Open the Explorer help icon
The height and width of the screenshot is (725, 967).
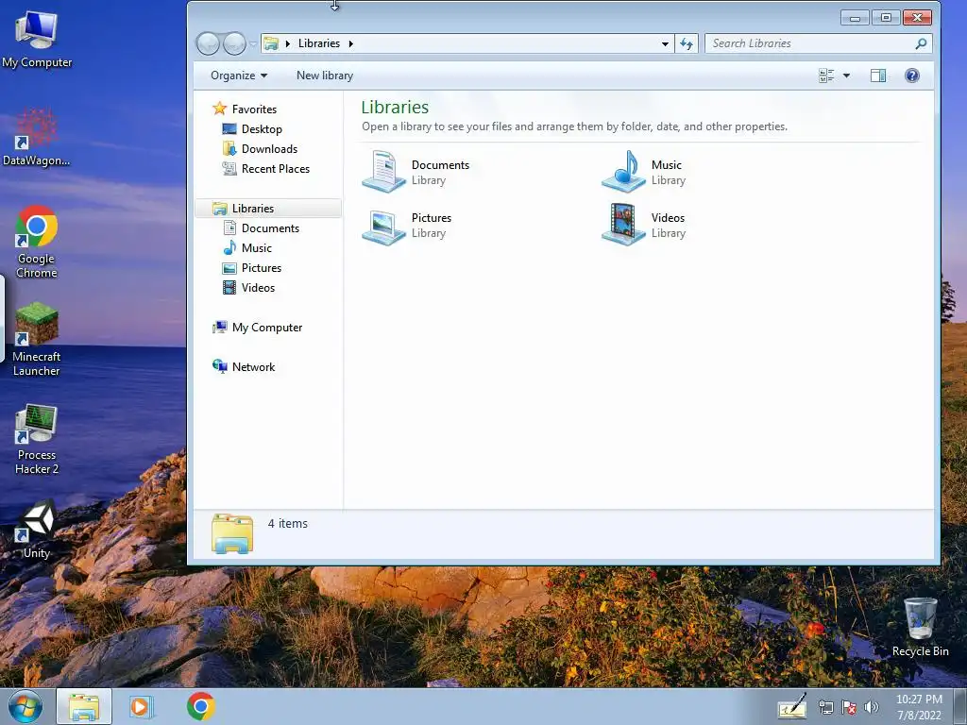tap(912, 76)
